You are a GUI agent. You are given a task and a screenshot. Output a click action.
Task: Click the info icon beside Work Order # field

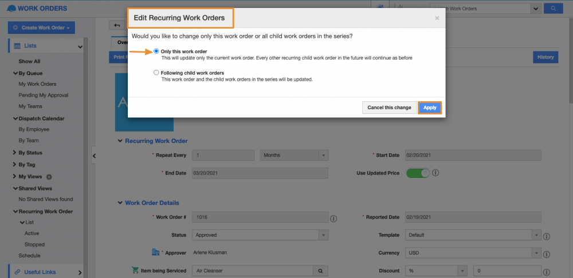333,218
